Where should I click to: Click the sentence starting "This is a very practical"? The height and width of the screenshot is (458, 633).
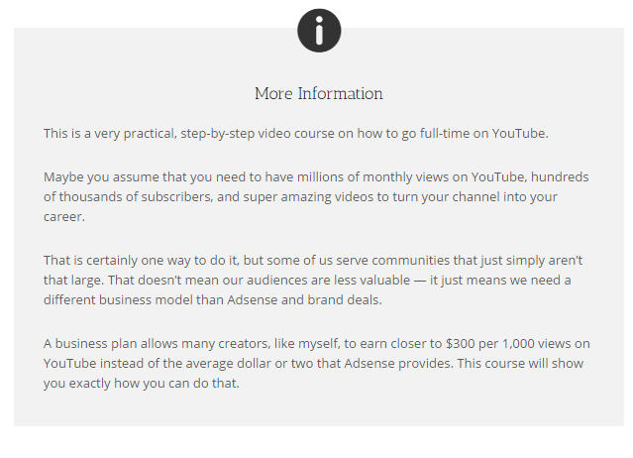point(295,133)
